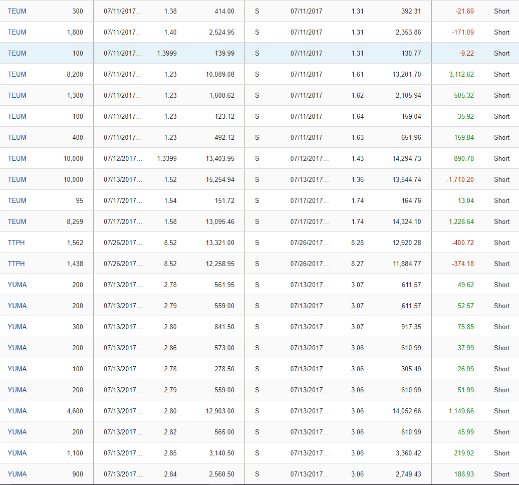Open the TTPH link in the -400.72 row
The height and width of the screenshot is (485, 519).
pos(16,242)
